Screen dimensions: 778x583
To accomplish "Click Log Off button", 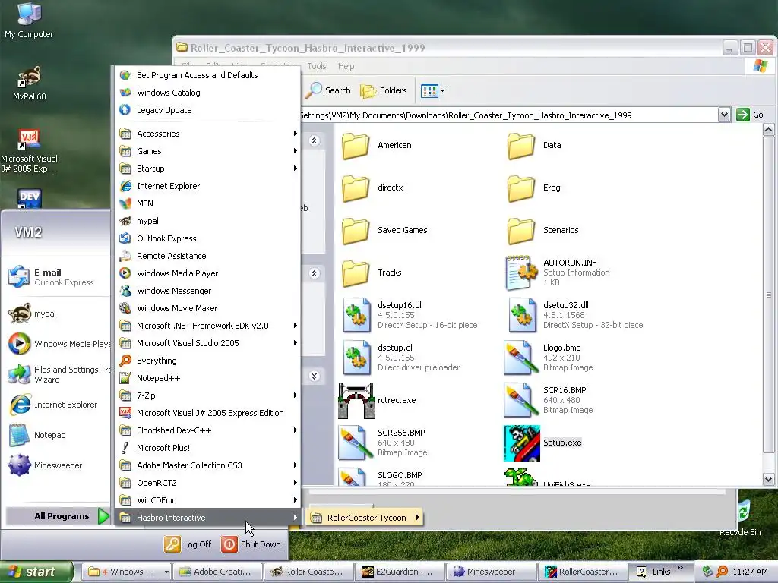I will click(188, 544).
